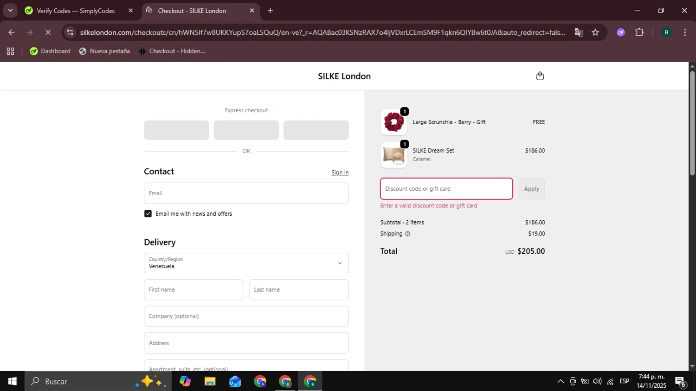The height and width of the screenshot is (391, 696).
Task: Click the third express checkout button
Action: click(x=316, y=130)
